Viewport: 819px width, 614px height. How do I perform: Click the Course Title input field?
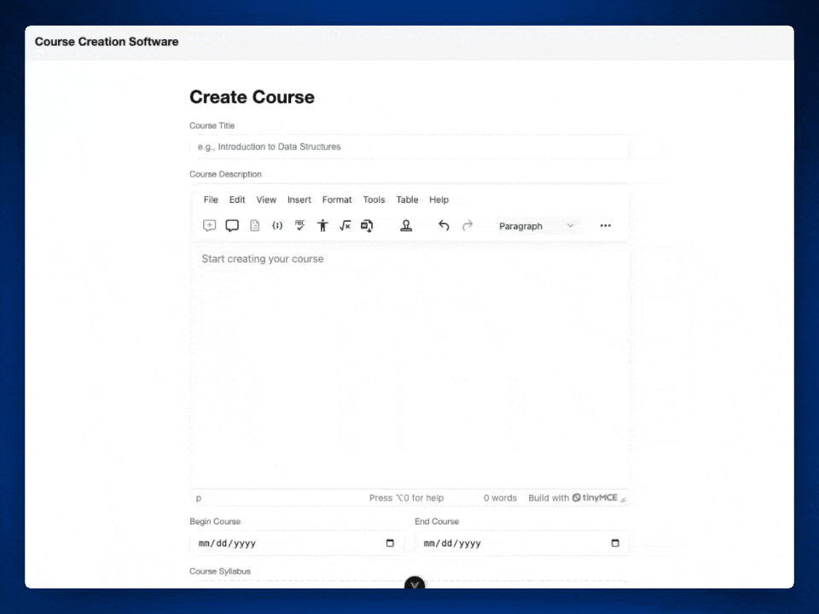(409, 146)
